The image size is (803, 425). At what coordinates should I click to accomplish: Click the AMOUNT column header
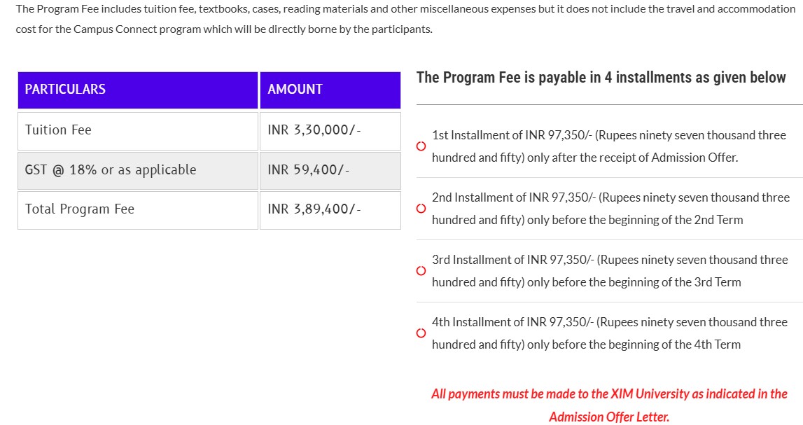pyautogui.click(x=295, y=90)
